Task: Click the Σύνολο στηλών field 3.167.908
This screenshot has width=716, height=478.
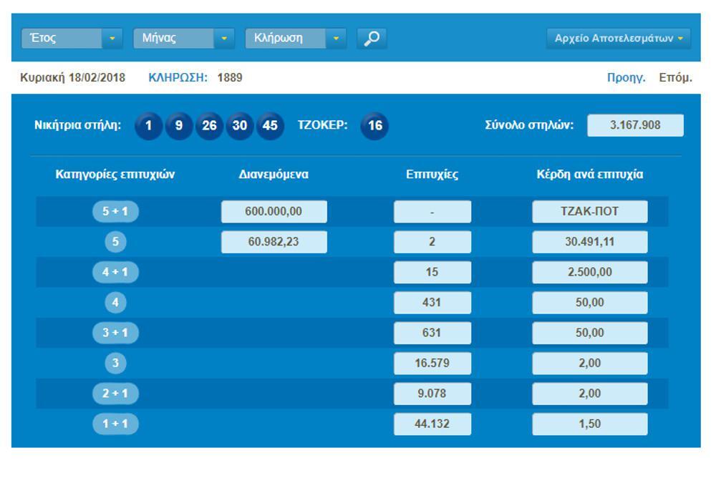Action: tap(635, 125)
